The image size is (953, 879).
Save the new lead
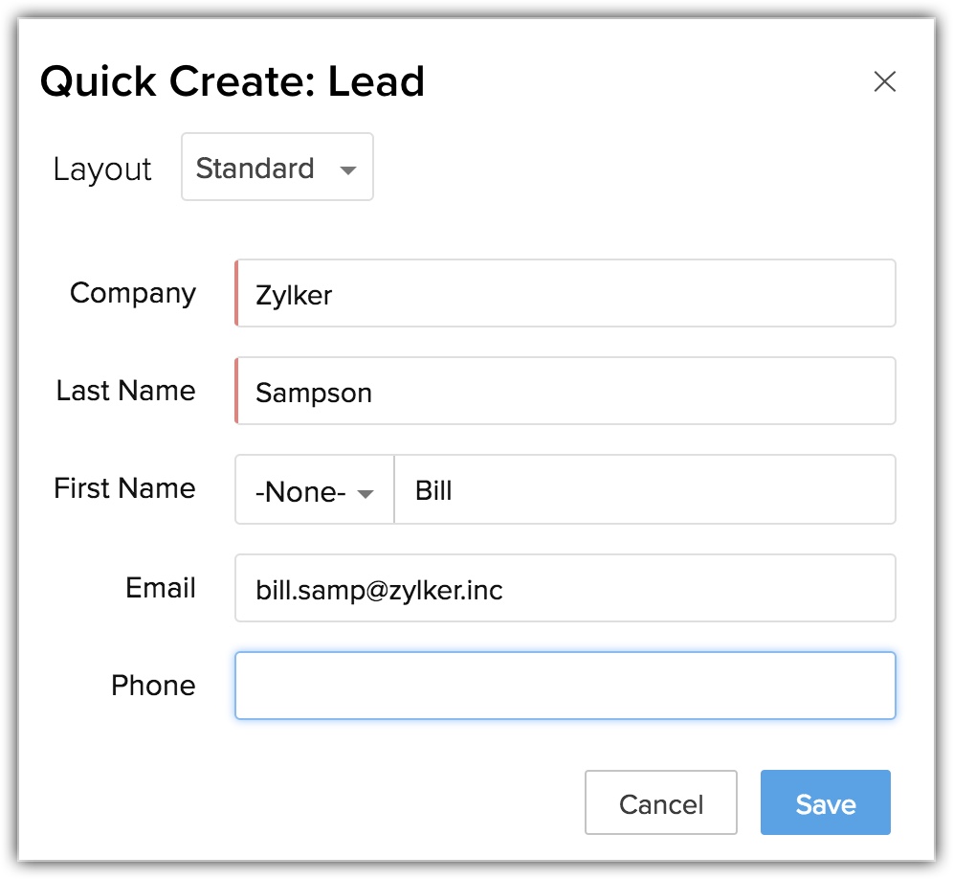click(825, 802)
